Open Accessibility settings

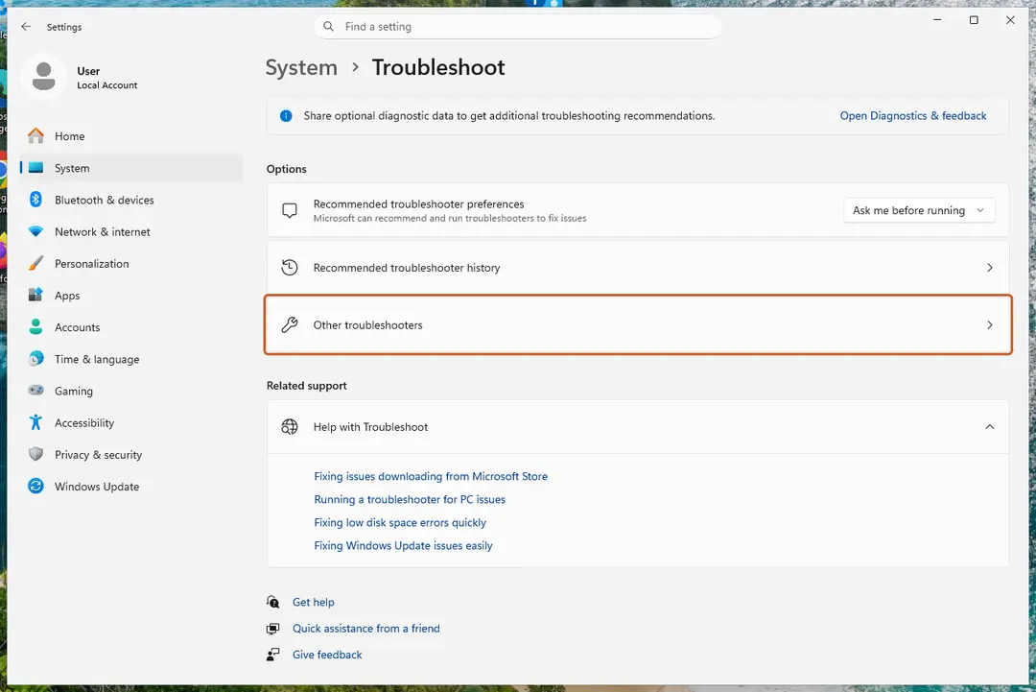(x=130, y=422)
